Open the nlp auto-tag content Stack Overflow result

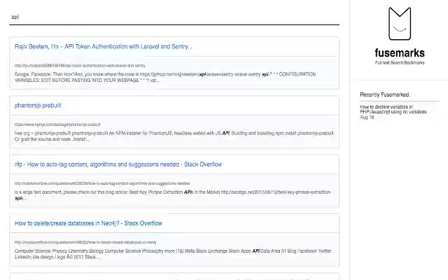click(x=118, y=164)
